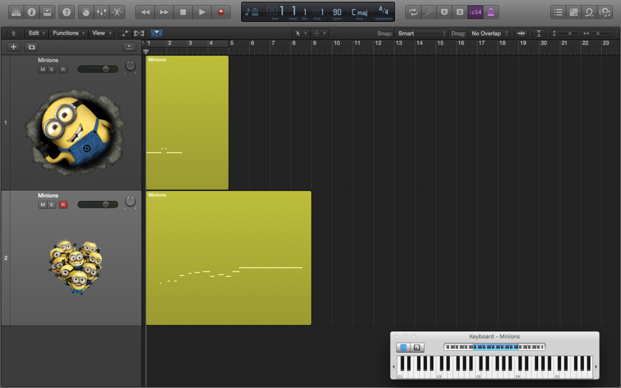Add a new track with plus
The width and height of the screenshot is (621, 388).
point(14,47)
